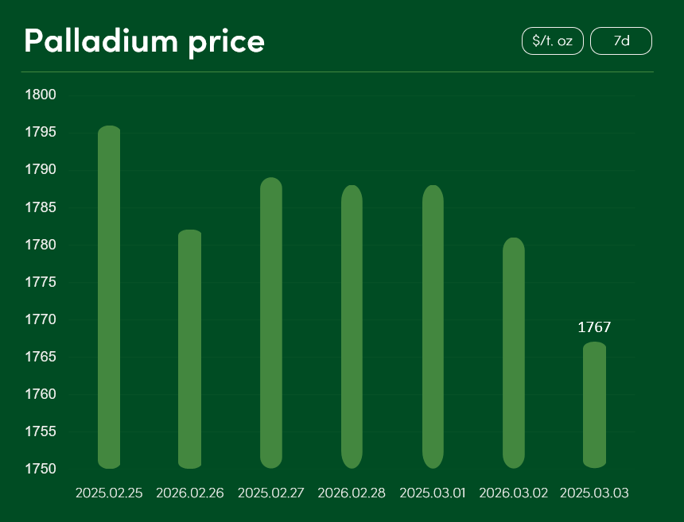This screenshot has width=684, height=522.
Task: Select the 2025.03.01 axis date label
Action: point(433,493)
